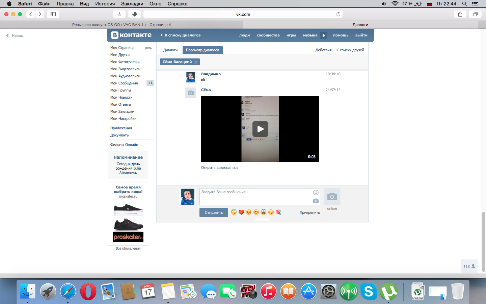The width and height of the screenshot is (486, 304).
Task: Open Фильмы Онлайн
Action: click(124, 145)
